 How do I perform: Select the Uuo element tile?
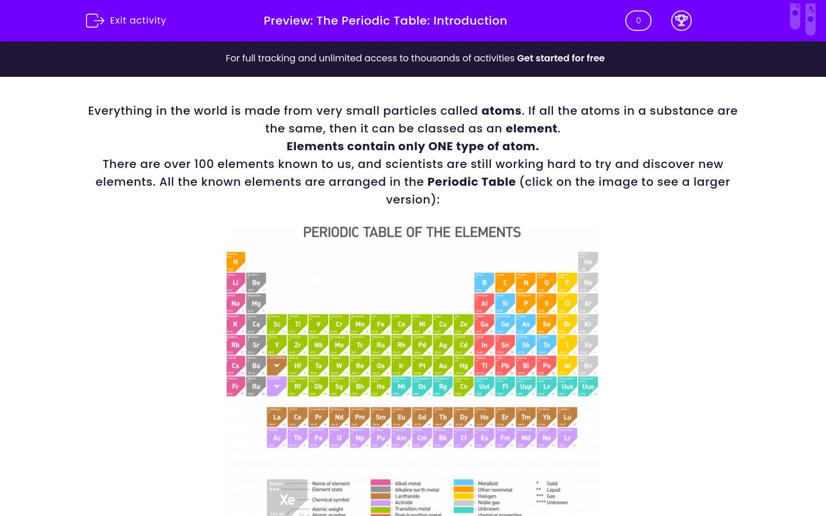588,386
